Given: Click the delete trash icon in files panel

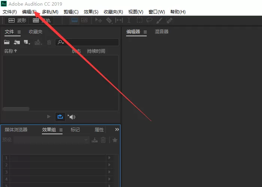Looking at the screenshot, I should [49, 42].
